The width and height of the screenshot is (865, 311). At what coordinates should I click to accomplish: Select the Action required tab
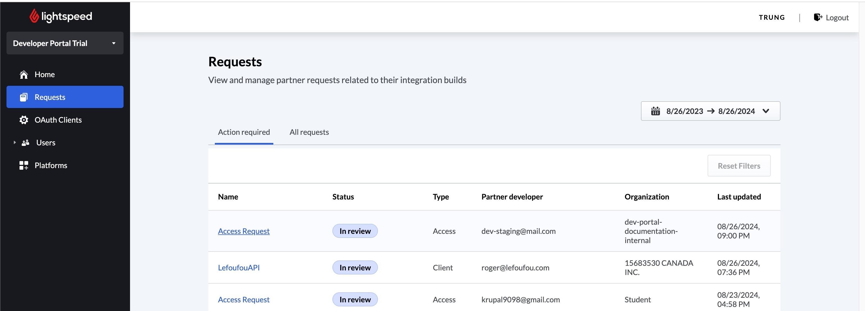point(244,132)
